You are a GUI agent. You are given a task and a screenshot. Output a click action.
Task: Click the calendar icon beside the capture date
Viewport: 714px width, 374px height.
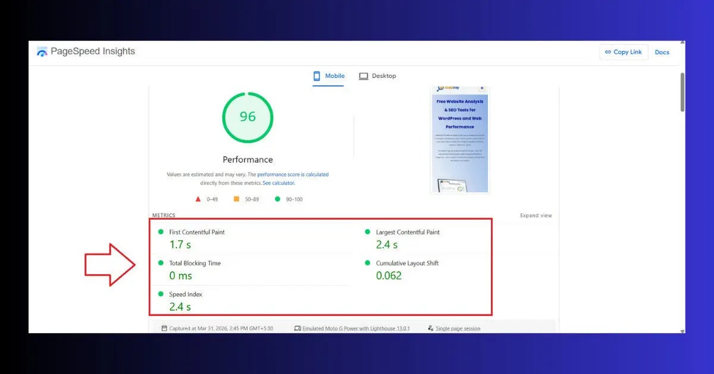pos(164,327)
